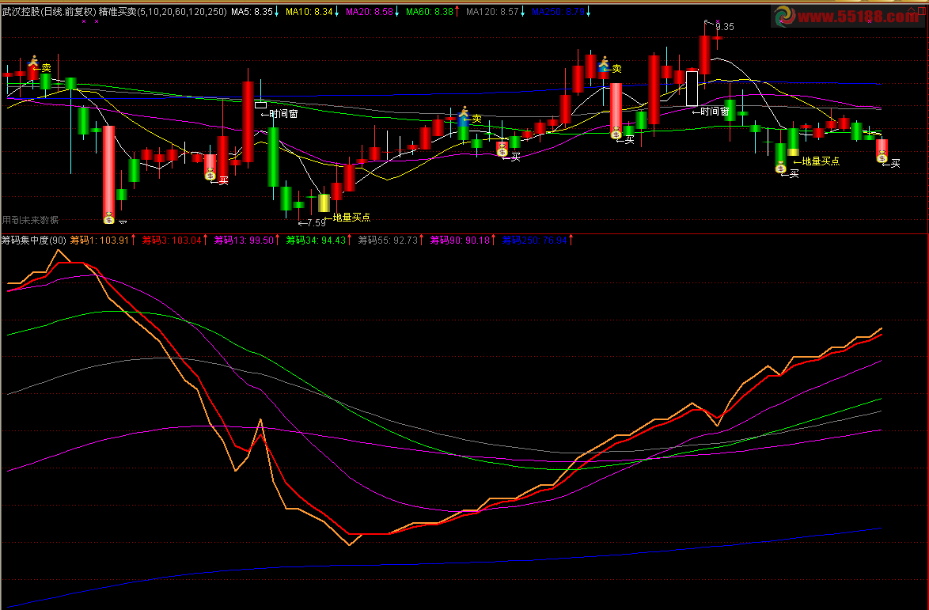The height and width of the screenshot is (610, 929).
Task: Click the 9.35 high price marker
Action: (724, 27)
